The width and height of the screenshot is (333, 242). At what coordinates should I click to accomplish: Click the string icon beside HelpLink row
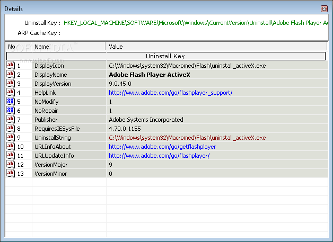[x=11, y=92]
